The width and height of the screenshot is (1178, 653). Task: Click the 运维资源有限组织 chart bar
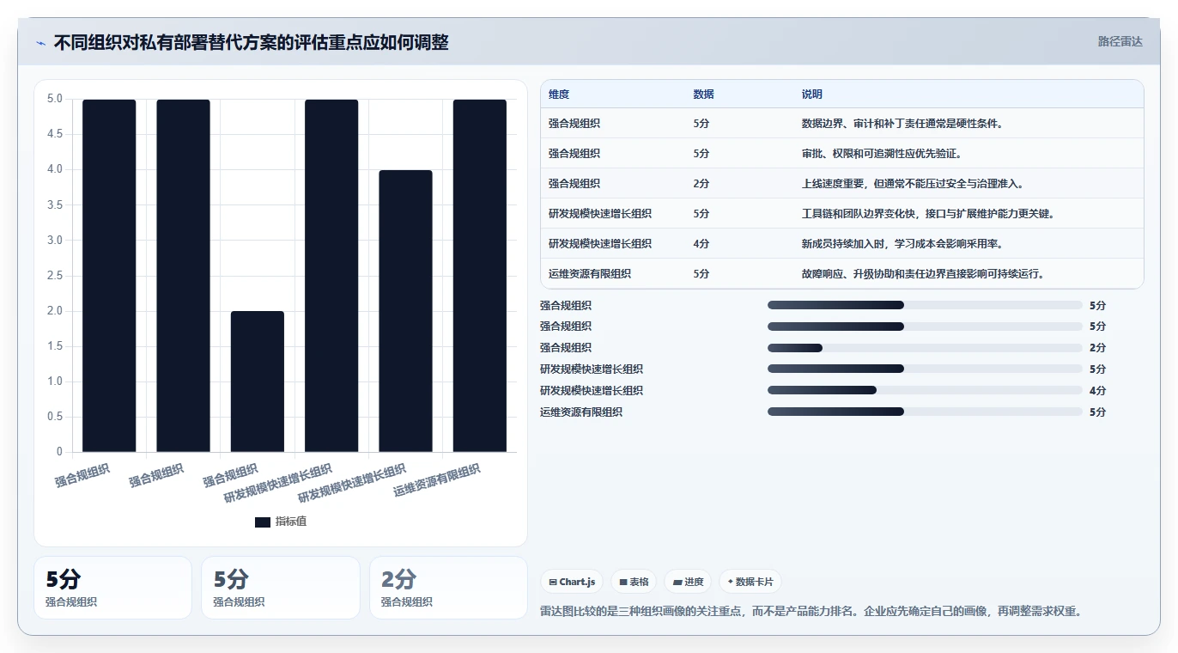480,276
